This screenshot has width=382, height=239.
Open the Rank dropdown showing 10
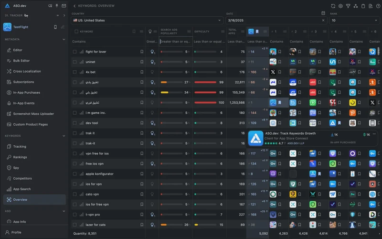[x=355, y=21]
